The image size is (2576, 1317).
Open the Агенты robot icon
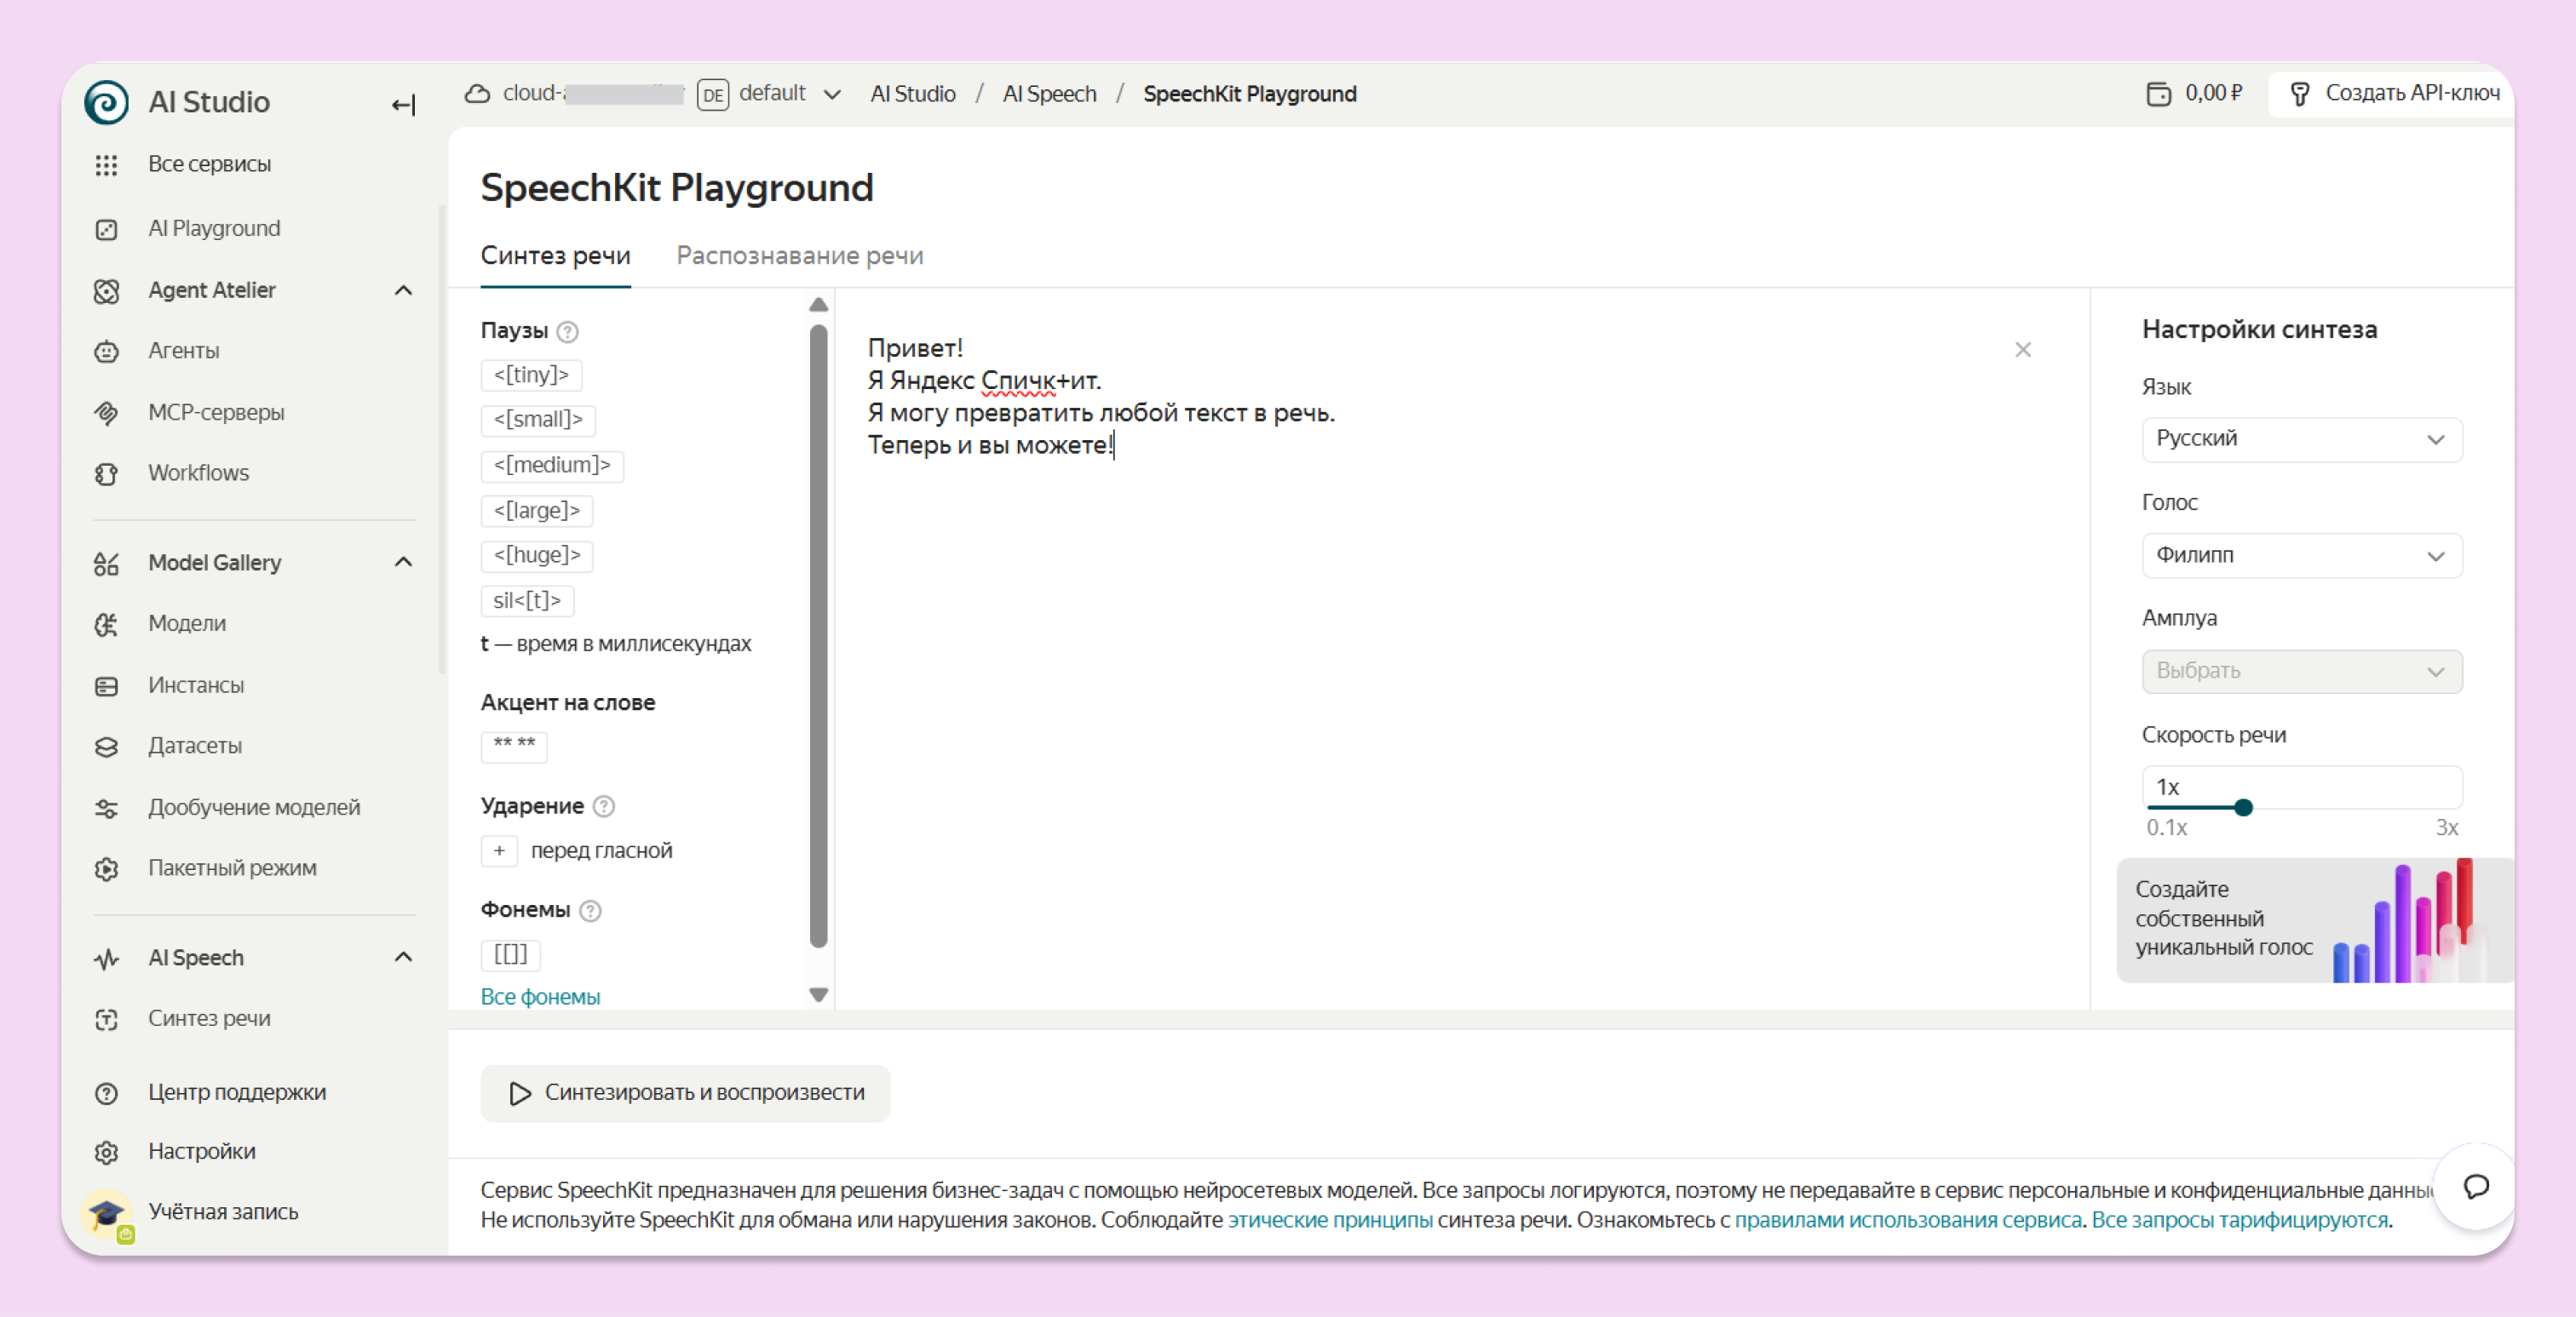point(106,352)
